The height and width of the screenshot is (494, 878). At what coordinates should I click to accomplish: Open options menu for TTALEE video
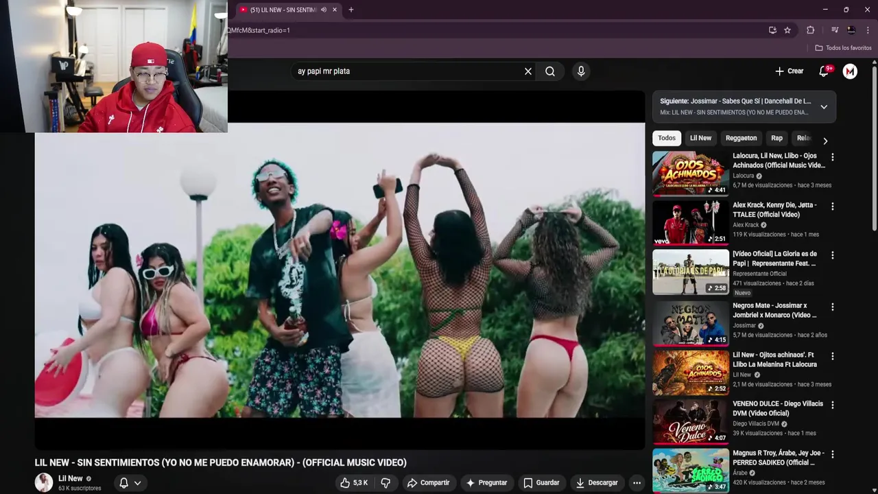[833, 206]
